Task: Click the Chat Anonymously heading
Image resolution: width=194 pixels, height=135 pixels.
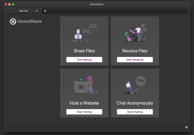Action: [135, 103]
